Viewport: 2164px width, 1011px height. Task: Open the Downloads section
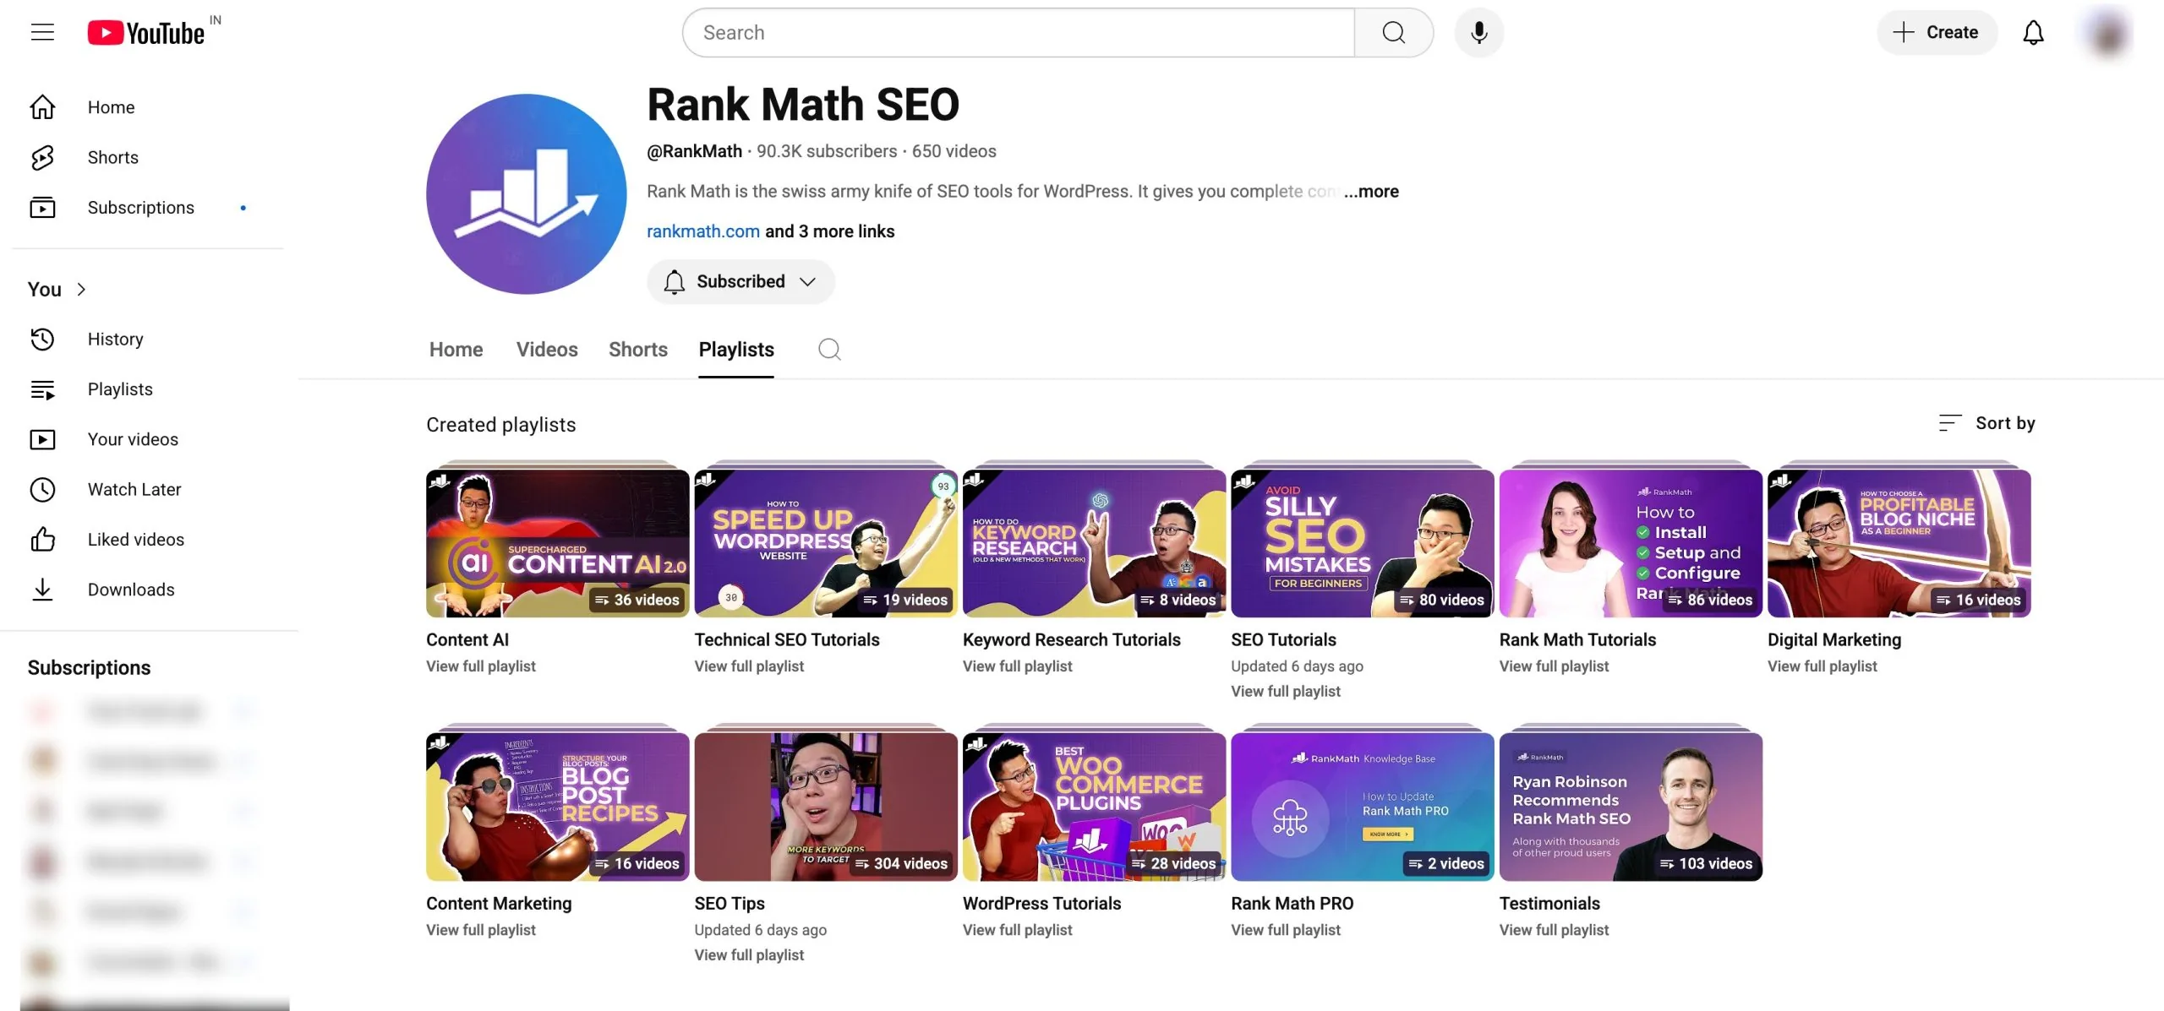131,590
